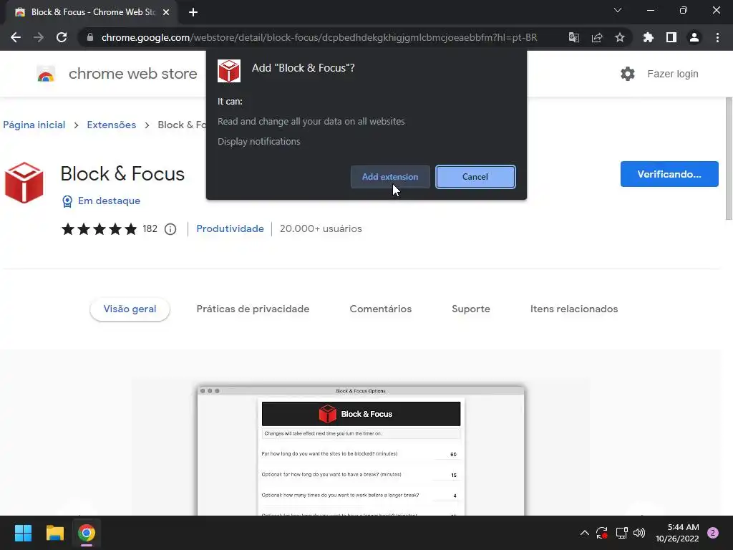Click the red cube extension logo
This screenshot has height=550, width=733.
click(x=24, y=183)
